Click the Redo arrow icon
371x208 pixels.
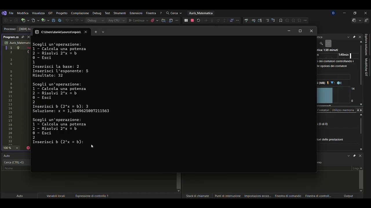point(77,21)
